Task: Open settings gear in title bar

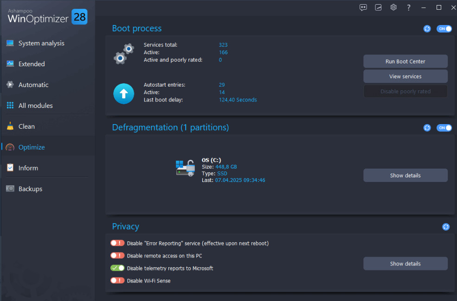Action: (x=393, y=7)
